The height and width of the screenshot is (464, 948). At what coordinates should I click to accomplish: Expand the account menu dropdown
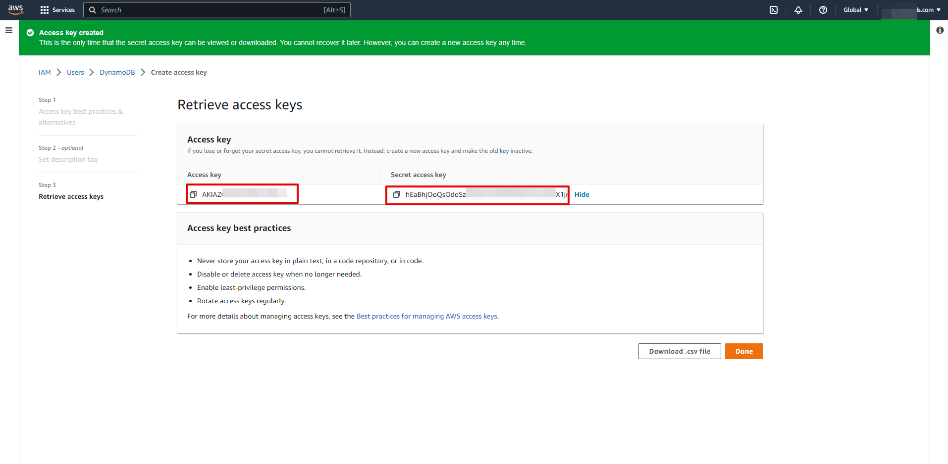coord(911,10)
